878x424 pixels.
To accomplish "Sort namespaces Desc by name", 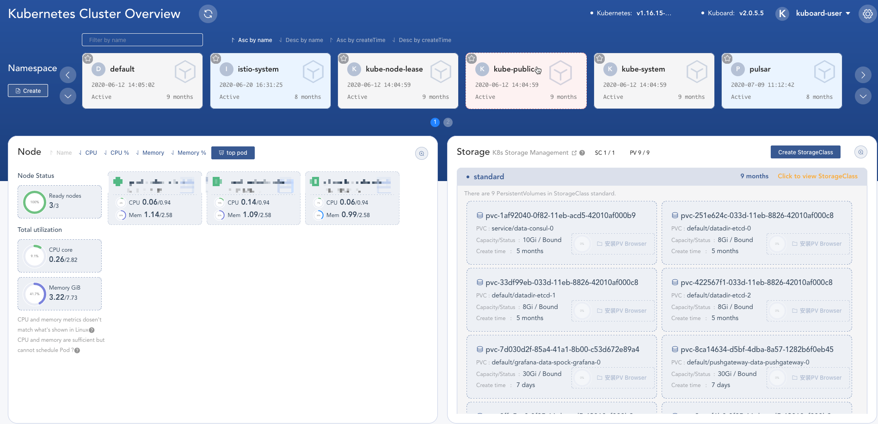I will point(301,40).
